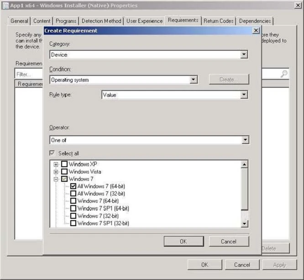Viewport: 304px width, 280px height.
Task: Check the Windows XP checkbox
Action: click(64, 164)
